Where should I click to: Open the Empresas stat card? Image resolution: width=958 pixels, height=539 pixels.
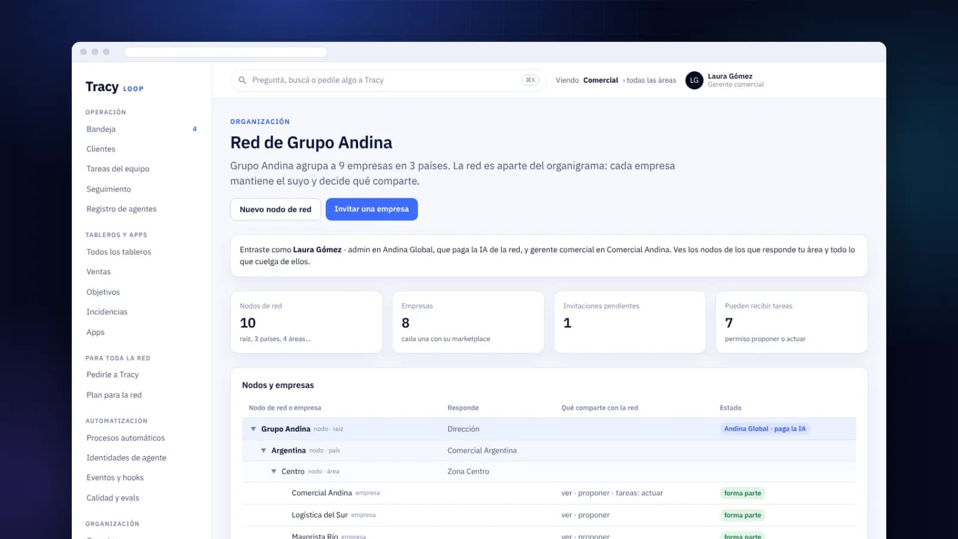click(468, 322)
